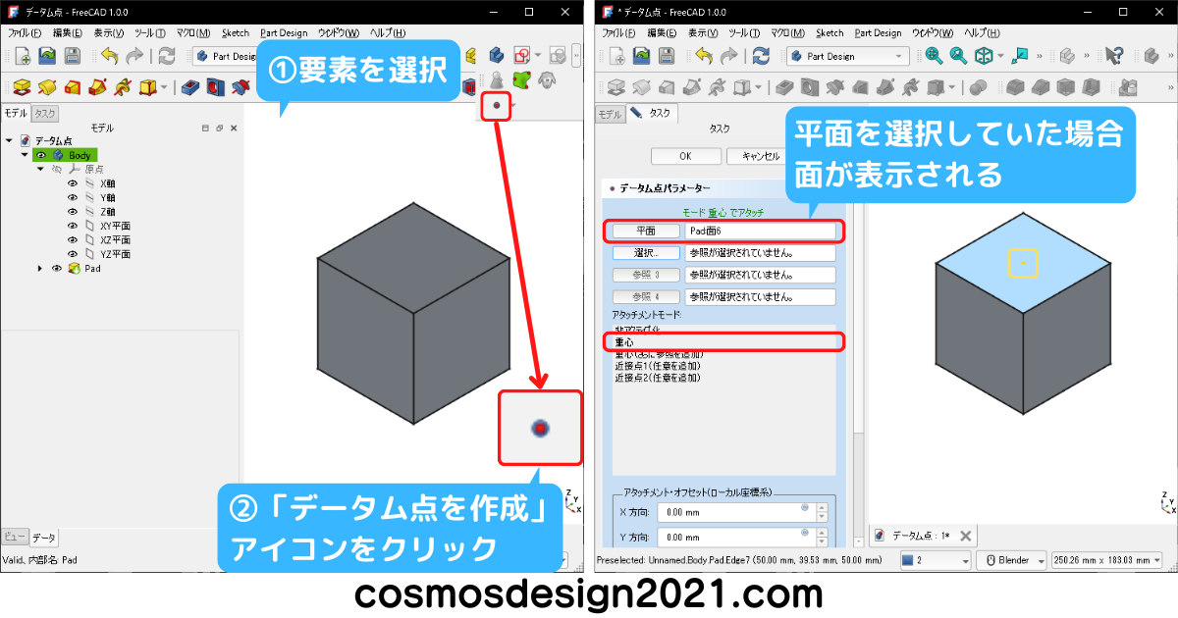1178x618 pixels.
Task: Click What's This help cursor icon
Action: [1113, 56]
